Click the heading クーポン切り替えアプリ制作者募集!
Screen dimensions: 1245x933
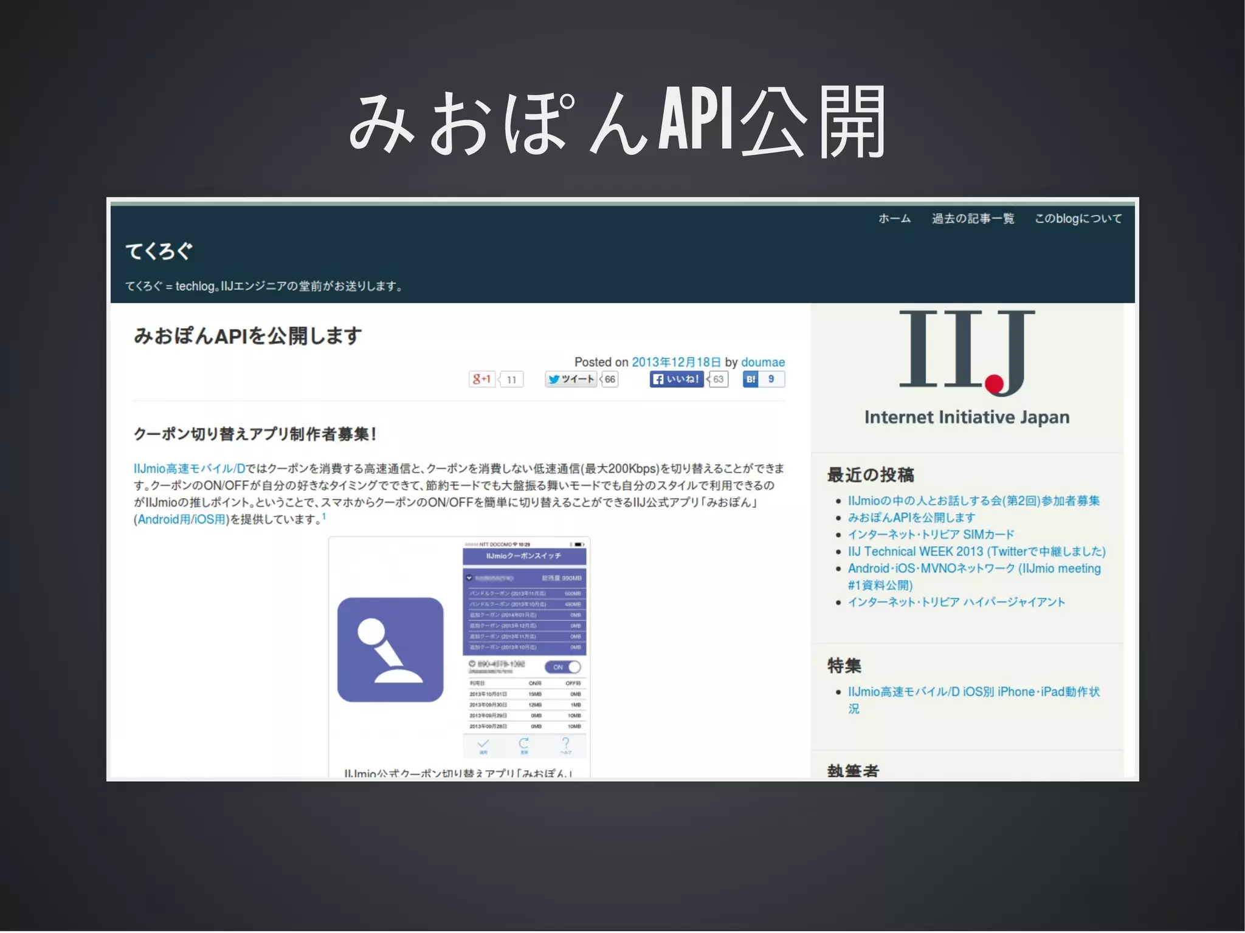255,434
